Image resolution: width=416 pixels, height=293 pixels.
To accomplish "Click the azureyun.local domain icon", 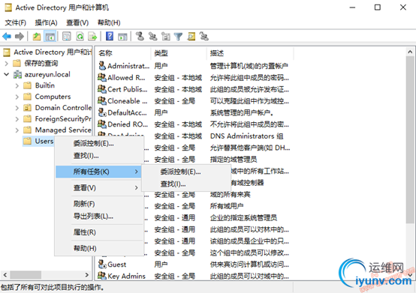I will pyautogui.click(x=18, y=74).
